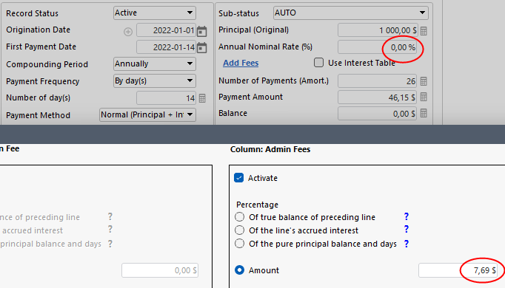
Task: Uncheck the Activate checkbox for Admin Fees
Action: click(238, 177)
